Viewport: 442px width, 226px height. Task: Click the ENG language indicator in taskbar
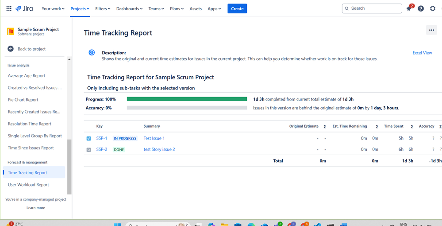click(x=404, y=224)
